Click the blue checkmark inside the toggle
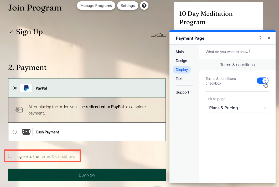 point(266,81)
